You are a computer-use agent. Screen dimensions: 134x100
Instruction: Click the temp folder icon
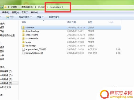tap(23, 42)
